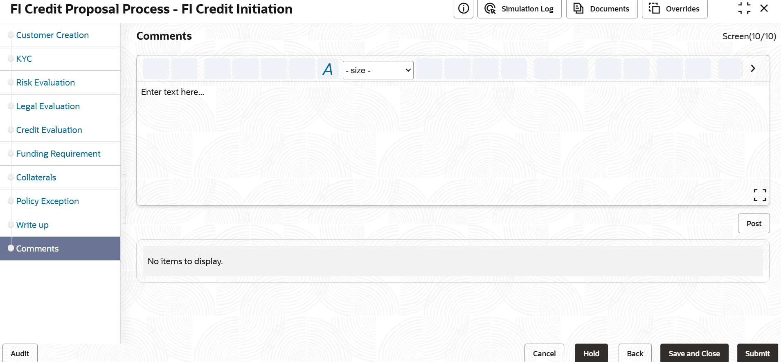Go to the Customer Creation step
Image resolution: width=781 pixels, height=362 pixels.
52,35
